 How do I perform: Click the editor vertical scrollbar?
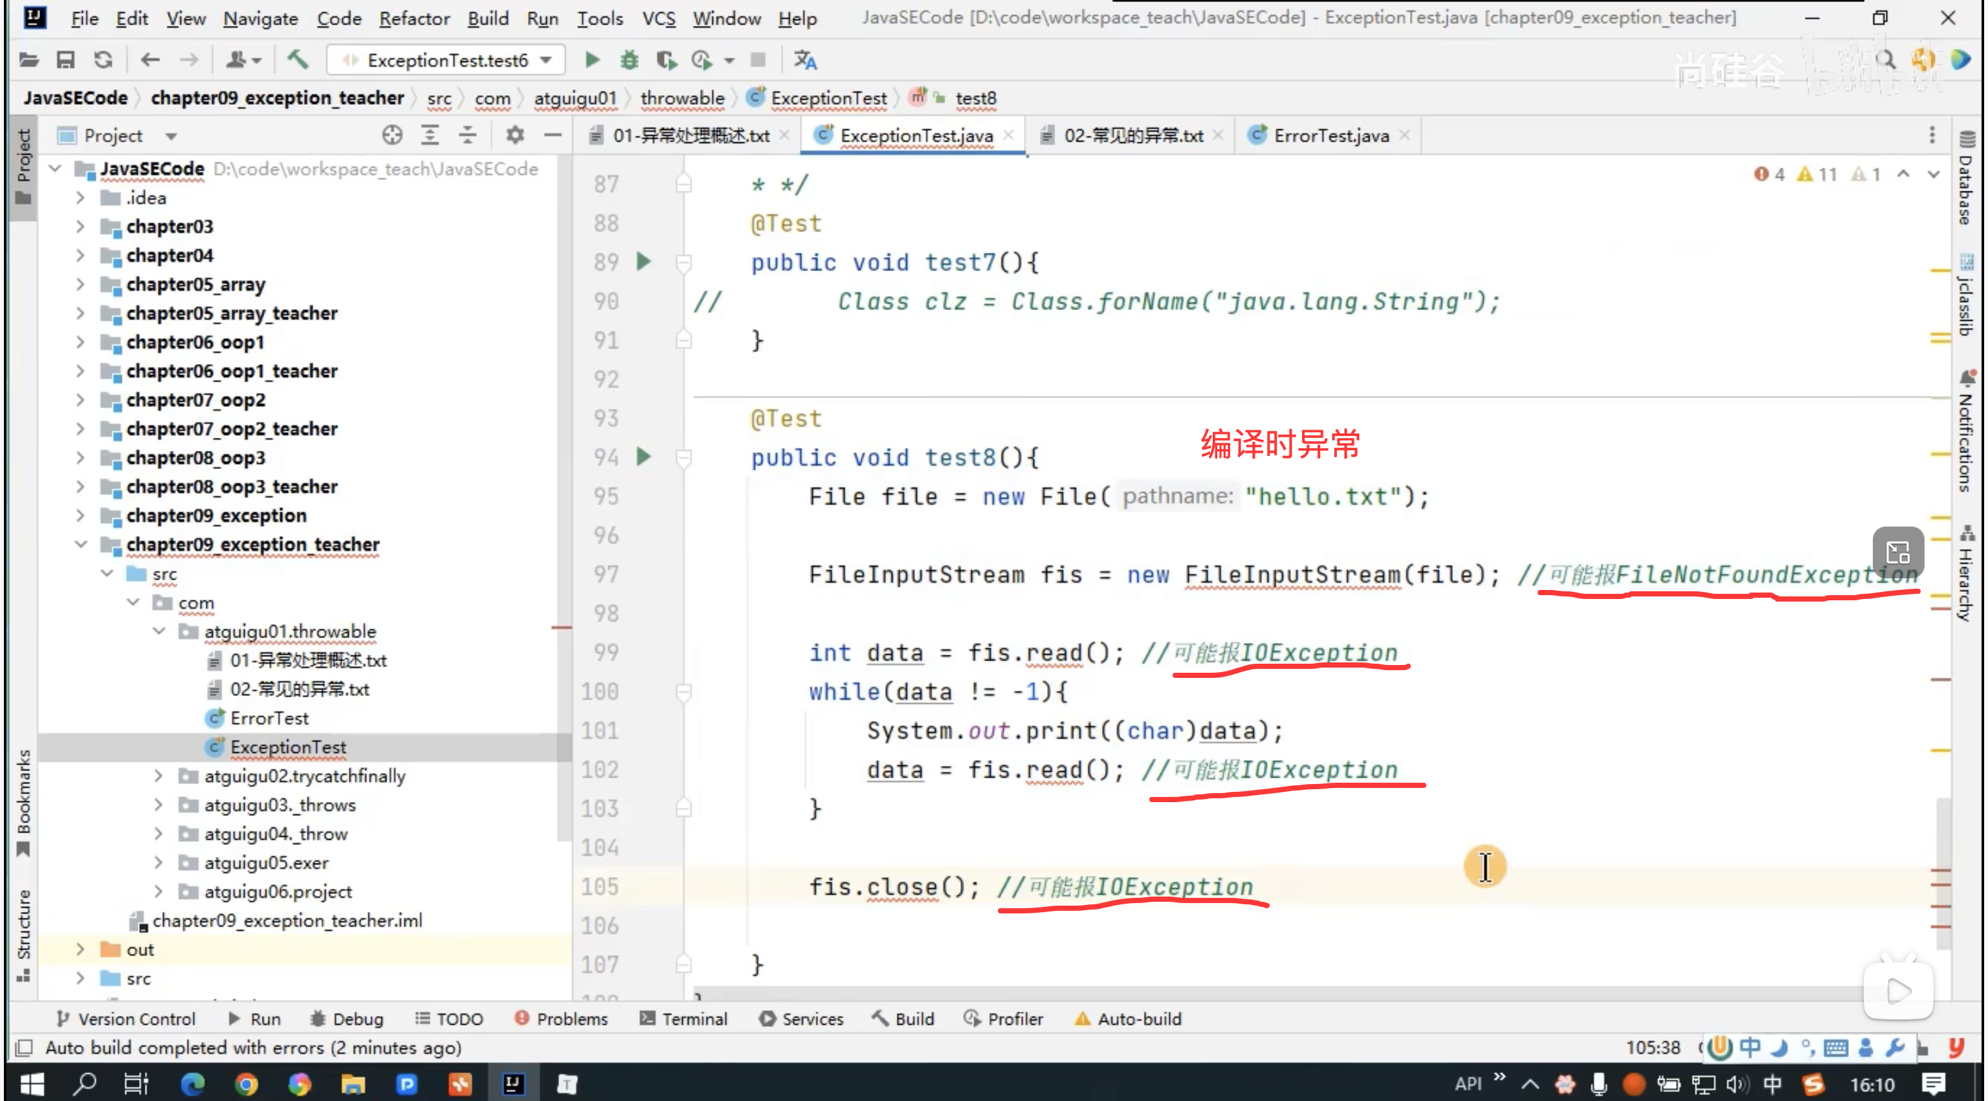pos(1943,872)
